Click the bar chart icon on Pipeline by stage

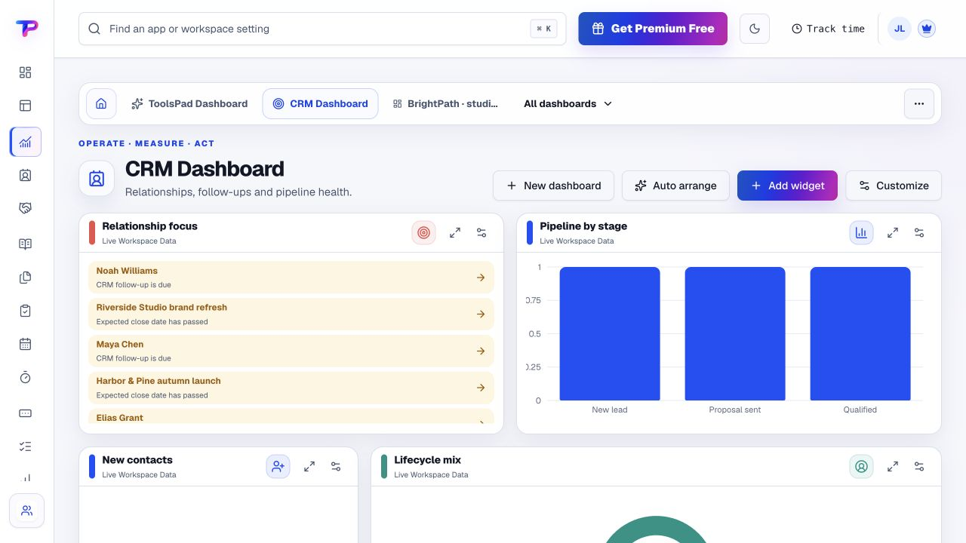861,233
